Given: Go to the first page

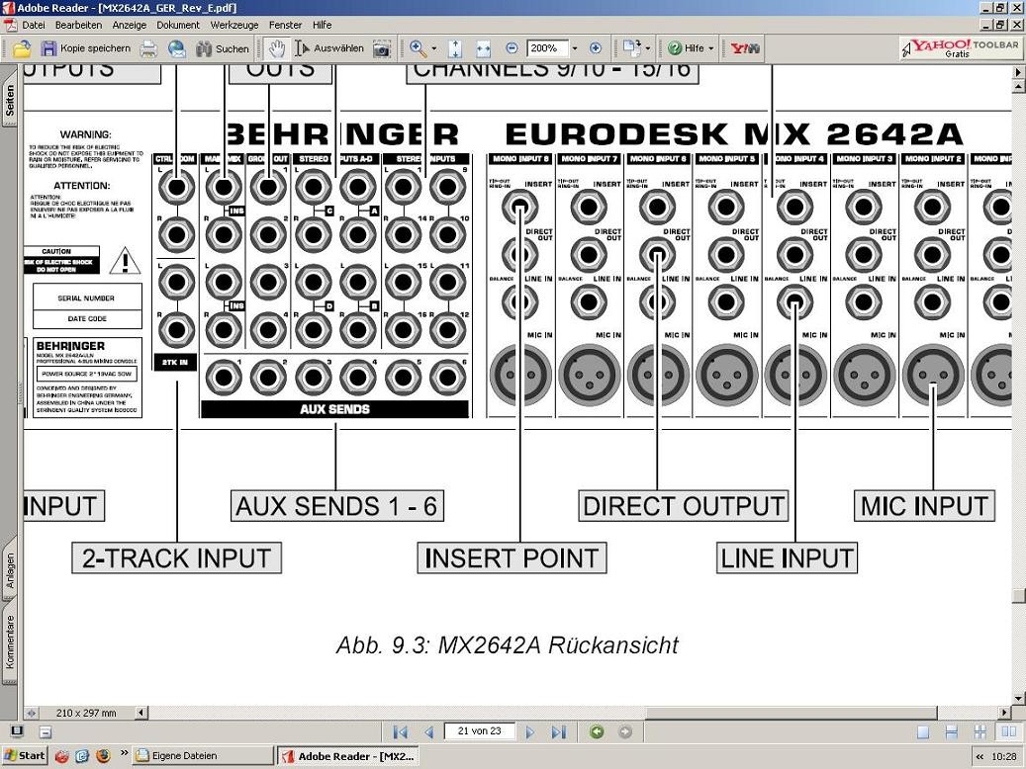Looking at the screenshot, I should pos(401,731).
